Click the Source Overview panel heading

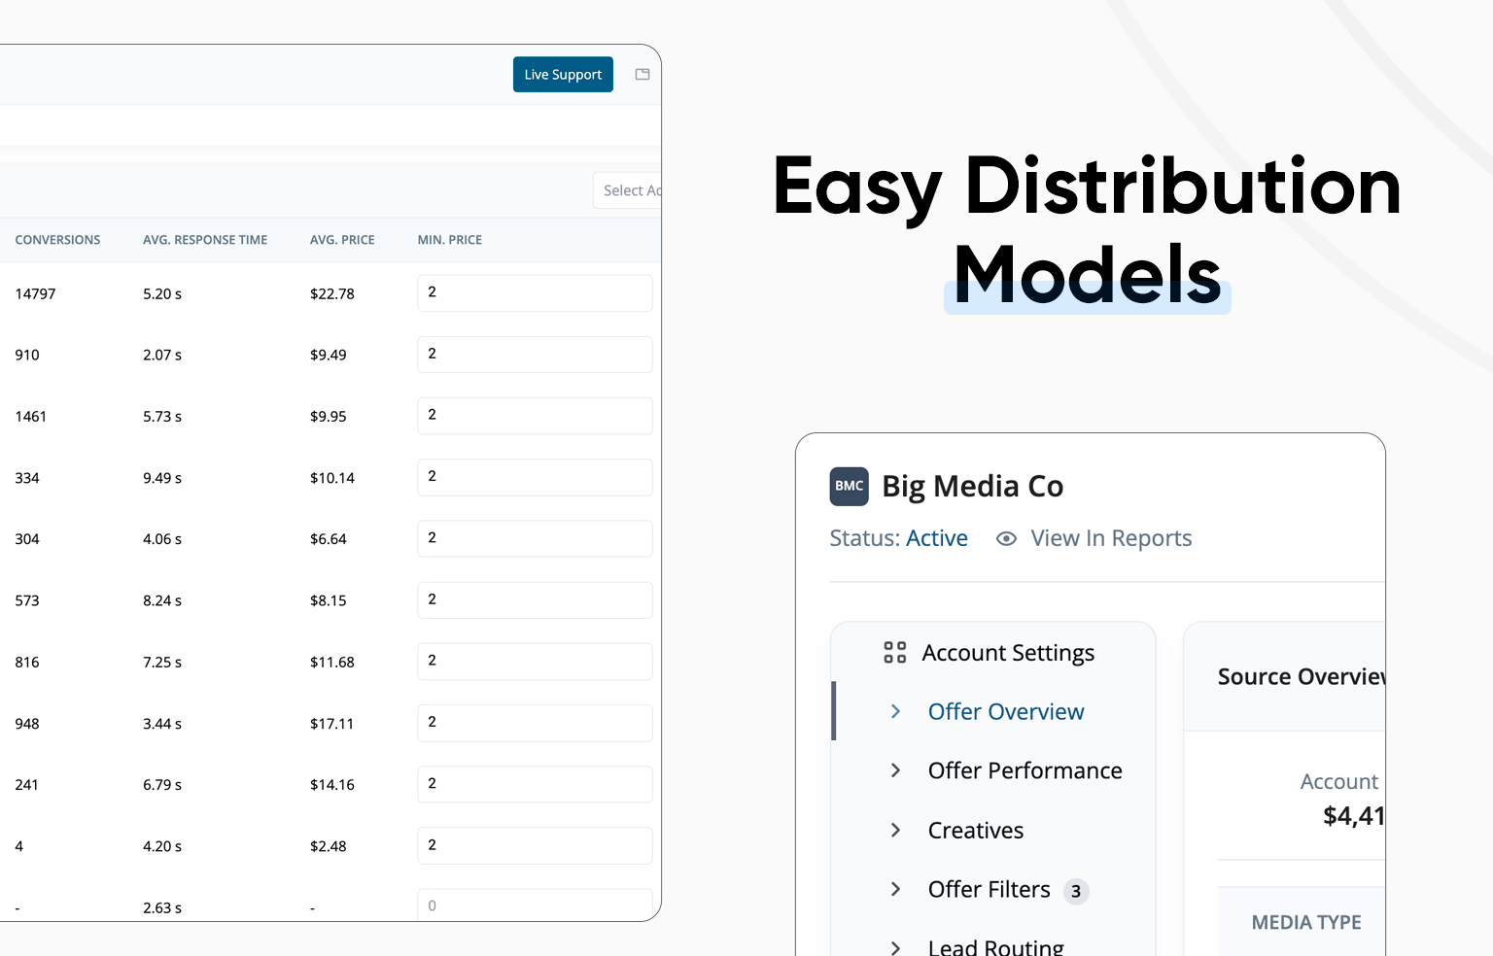point(1302,676)
